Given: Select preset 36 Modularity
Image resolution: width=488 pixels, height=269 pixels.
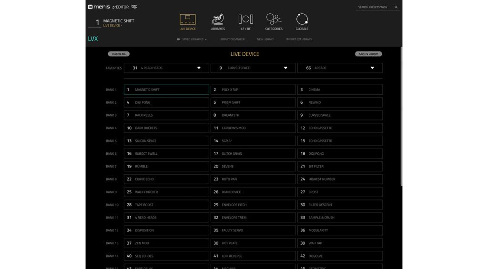Looking at the screenshot, I should 340,230.
